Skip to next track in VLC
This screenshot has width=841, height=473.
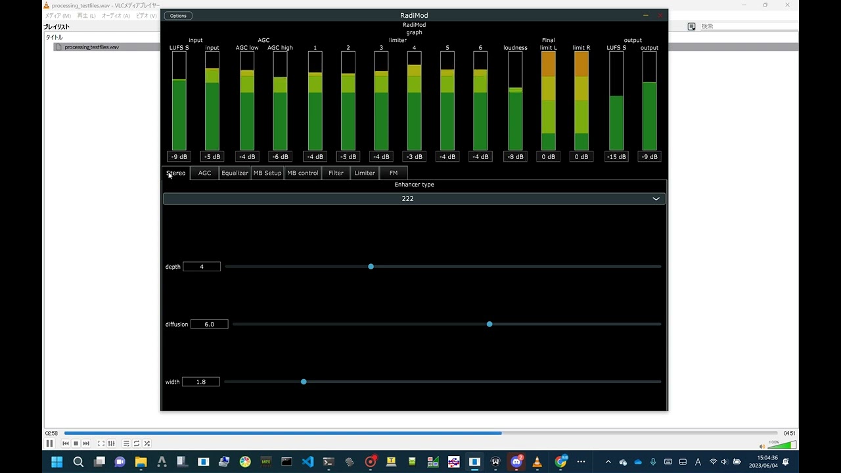point(86,443)
